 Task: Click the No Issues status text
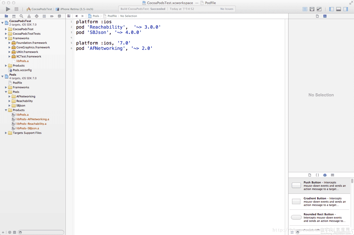[227, 9]
